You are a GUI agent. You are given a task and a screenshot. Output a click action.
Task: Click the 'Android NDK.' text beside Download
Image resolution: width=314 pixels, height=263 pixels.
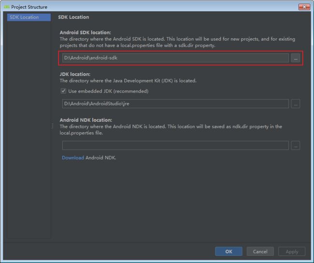pos(101,158)
